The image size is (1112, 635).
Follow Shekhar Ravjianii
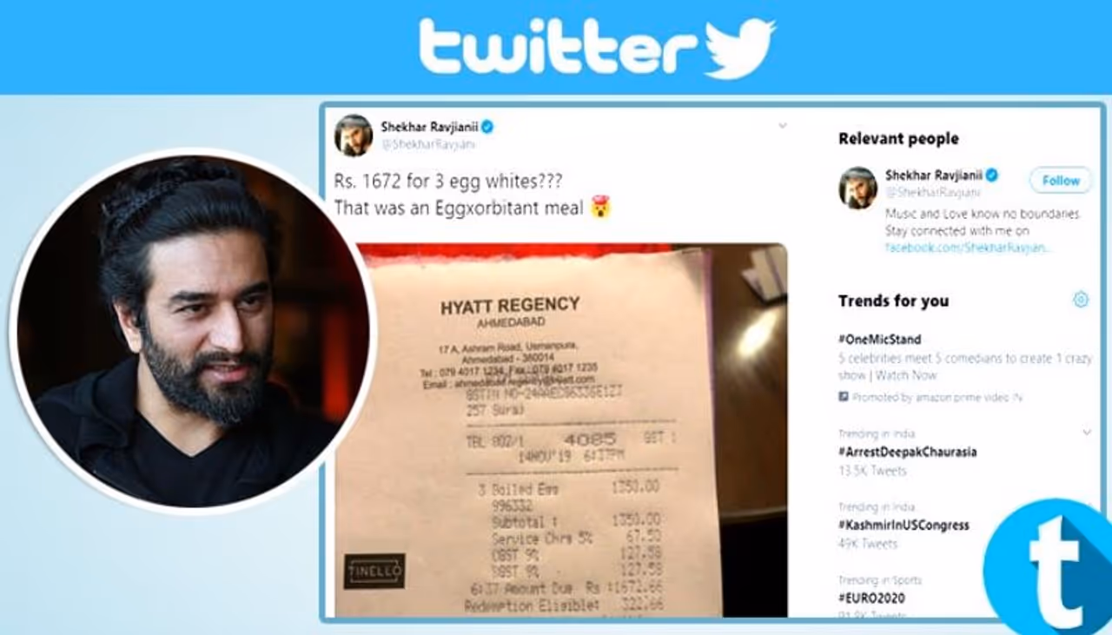tap(1061, 181)
